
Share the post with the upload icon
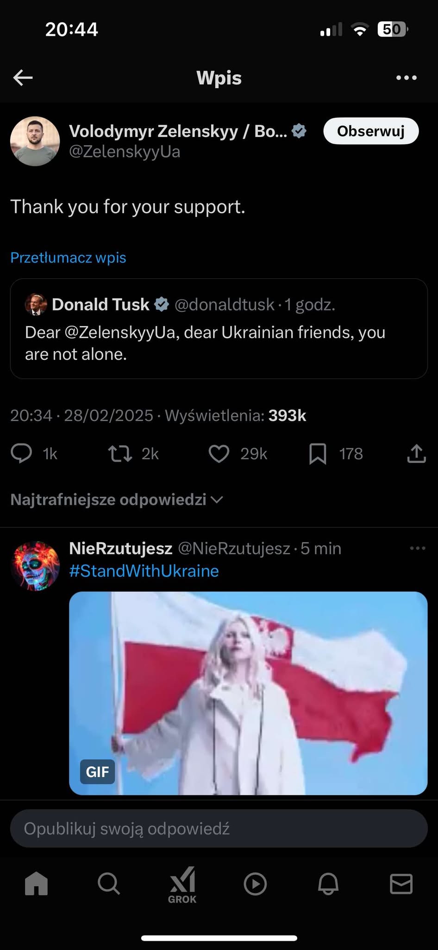tap(416, 453)
